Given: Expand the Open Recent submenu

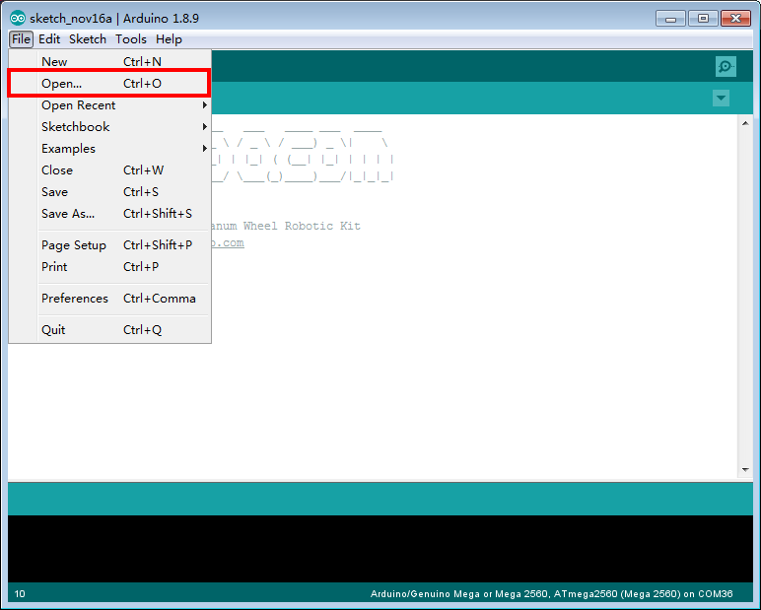Looking at the screenshot, I should tap(110, 105).
